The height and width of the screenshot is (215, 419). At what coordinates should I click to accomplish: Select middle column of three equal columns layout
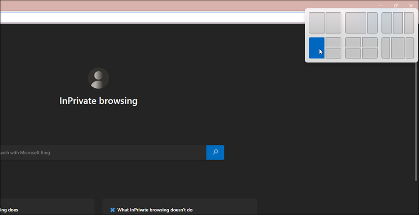pos(398,23)
